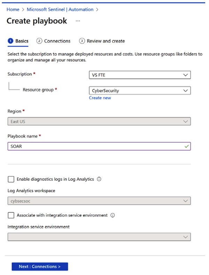This screenshot has height=275, width=209.
Task: Open the ellipsis more options menu
Action: tap(78, 21)
